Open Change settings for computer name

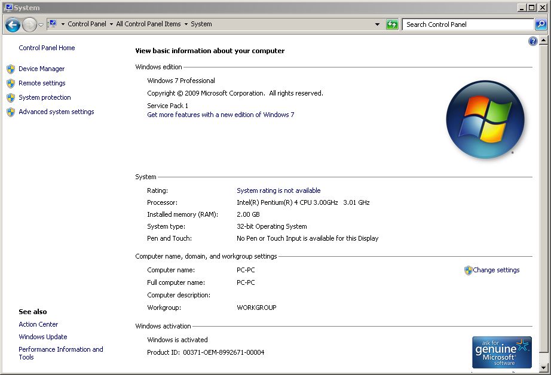click(496, 270)
